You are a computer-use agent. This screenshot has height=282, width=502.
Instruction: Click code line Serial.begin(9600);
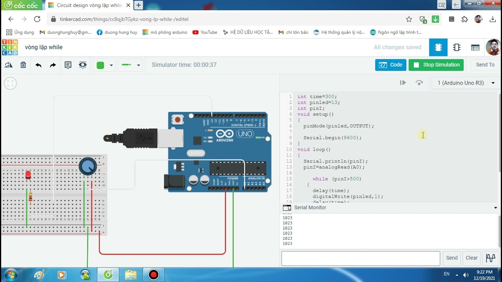(x=333, y=138)
